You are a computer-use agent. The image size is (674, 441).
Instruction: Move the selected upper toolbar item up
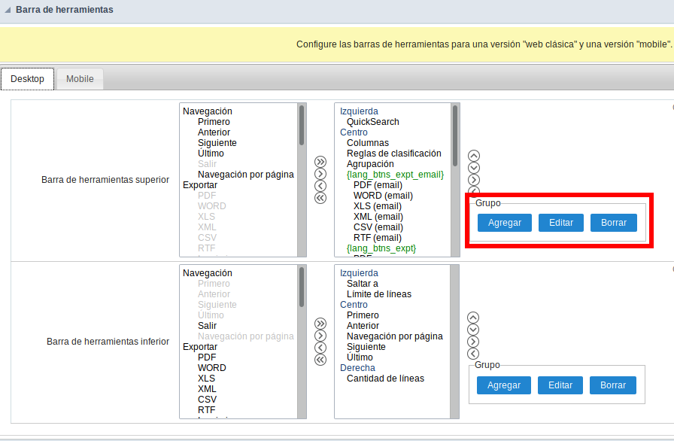473,156
